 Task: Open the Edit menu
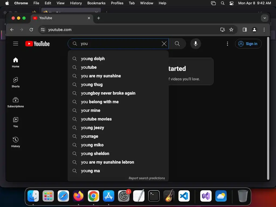coord(48,3)
